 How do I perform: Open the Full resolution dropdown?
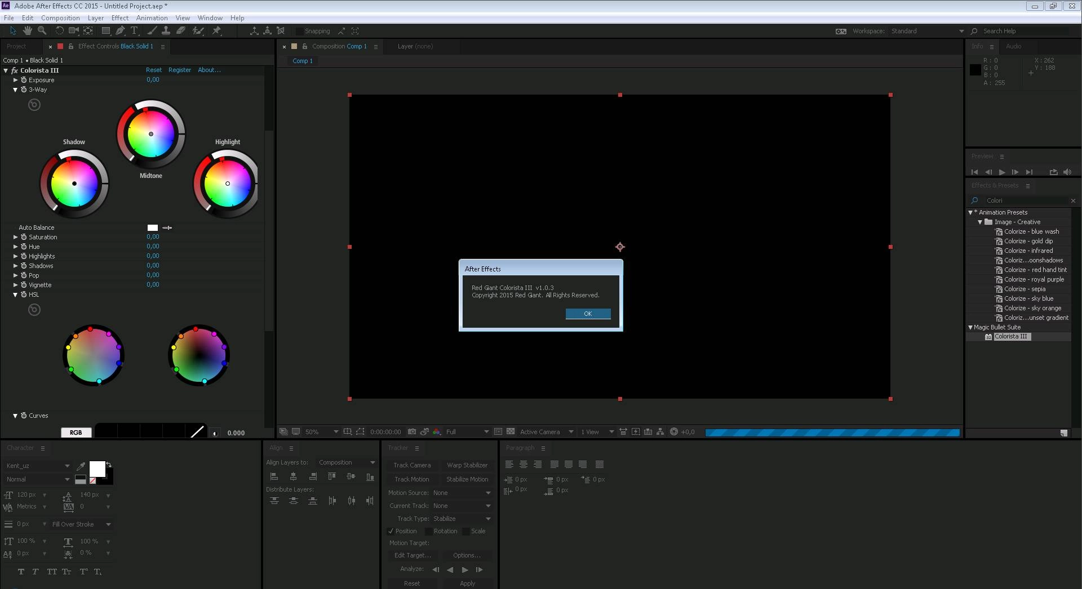click(x=467, y=432)
